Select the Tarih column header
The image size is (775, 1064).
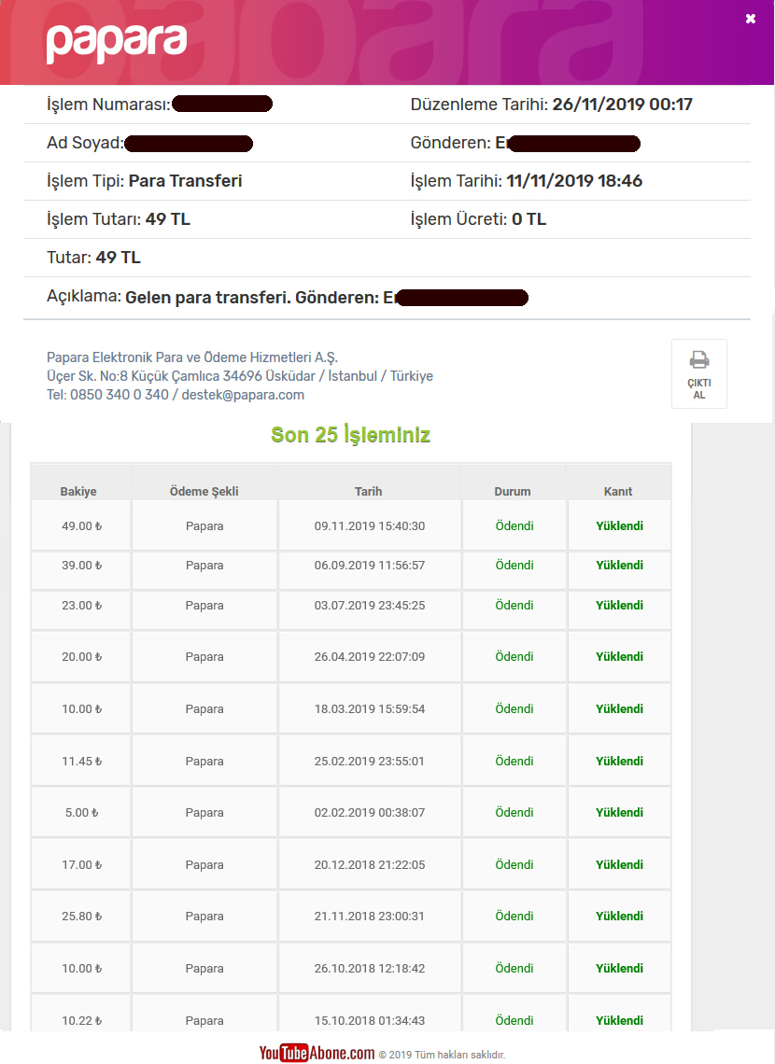(x=369, y=491)
